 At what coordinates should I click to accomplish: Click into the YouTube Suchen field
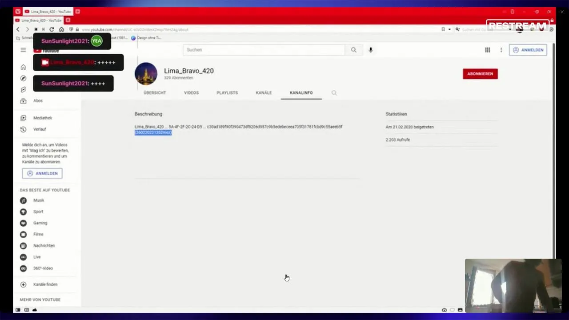click(x=264, y=50)
